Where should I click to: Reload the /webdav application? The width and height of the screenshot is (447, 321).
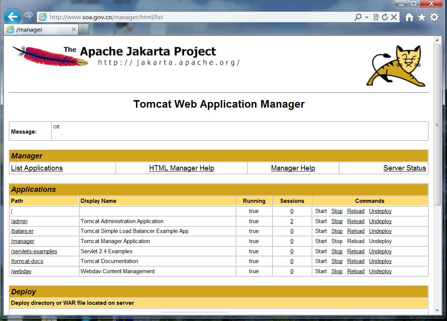point(356,271)
